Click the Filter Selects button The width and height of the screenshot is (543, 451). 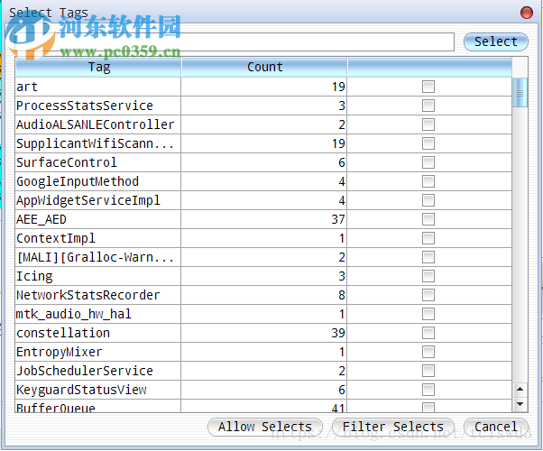coord(393,427)
